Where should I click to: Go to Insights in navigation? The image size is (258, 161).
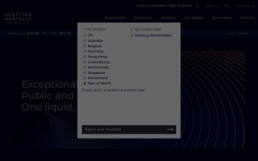[168, 18]
